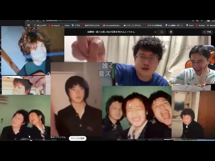Open the インターネット回線の速 bookmark
215x161 pixels.
pos(154,25)
